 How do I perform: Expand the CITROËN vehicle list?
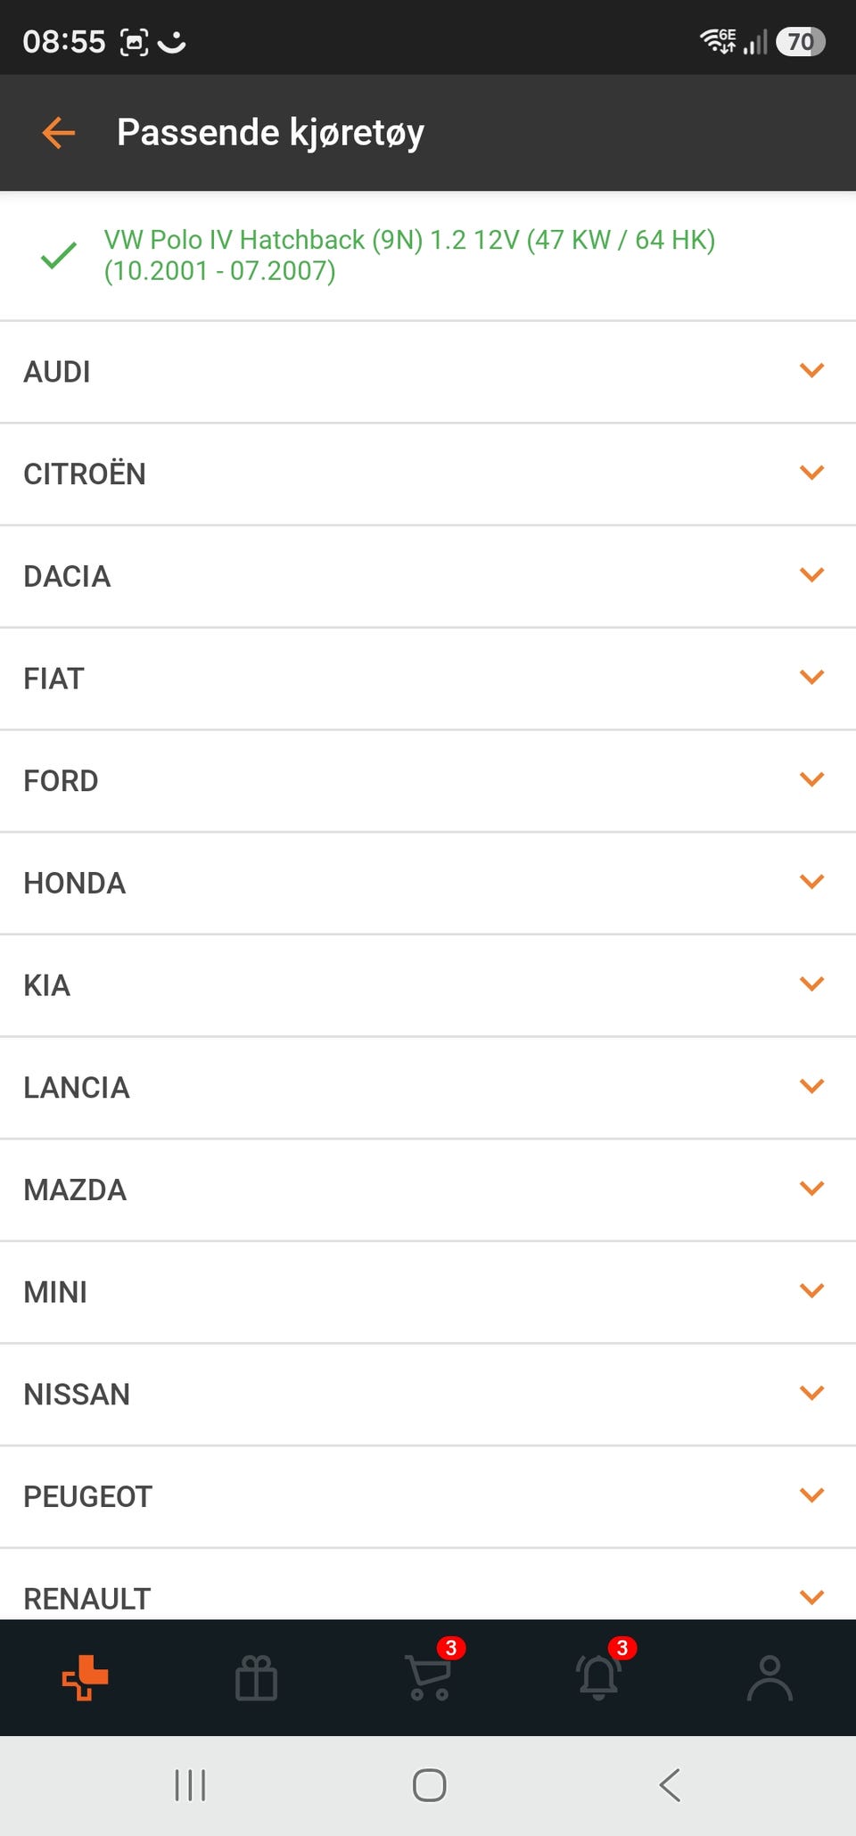coord(428,474)
